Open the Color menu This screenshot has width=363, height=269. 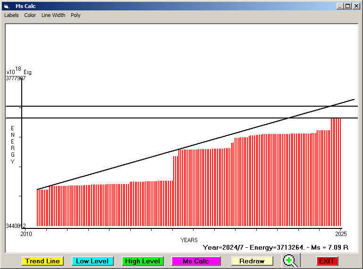point(30,15)
